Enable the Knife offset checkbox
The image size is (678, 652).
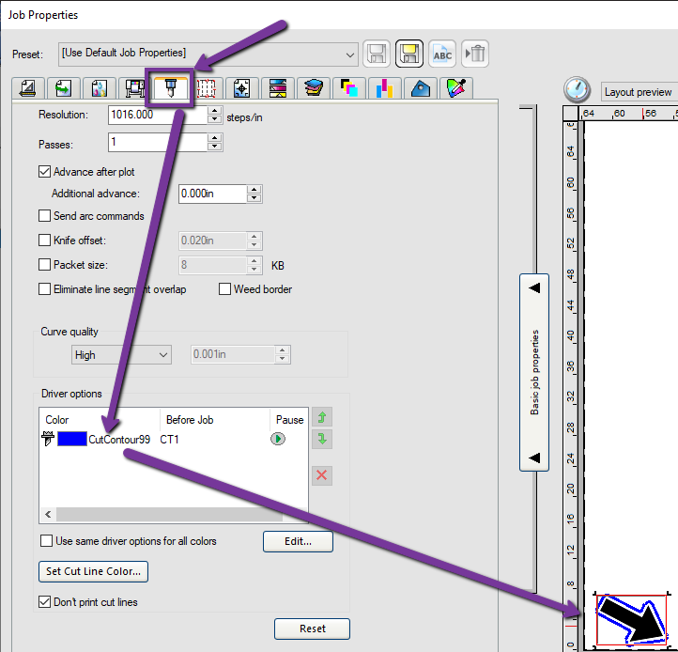(44, 241)
